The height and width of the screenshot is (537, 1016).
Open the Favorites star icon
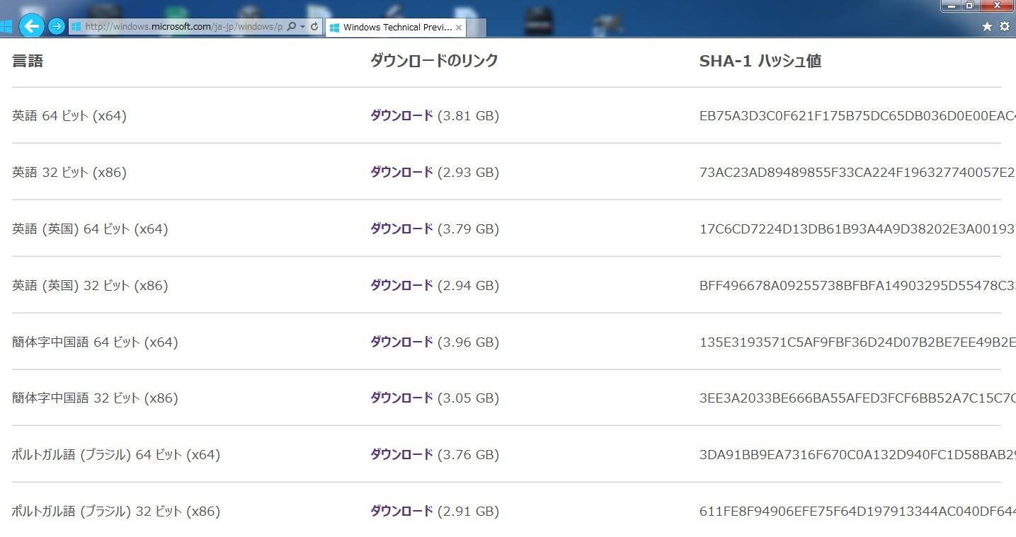[x=987, y=26]
